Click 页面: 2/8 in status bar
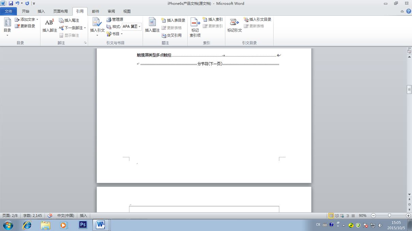The image size is (412, 231). (10, 216)
